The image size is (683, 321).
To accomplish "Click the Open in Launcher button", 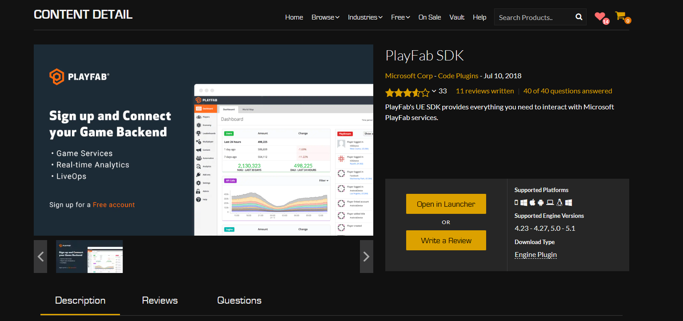I will [446, 204].
